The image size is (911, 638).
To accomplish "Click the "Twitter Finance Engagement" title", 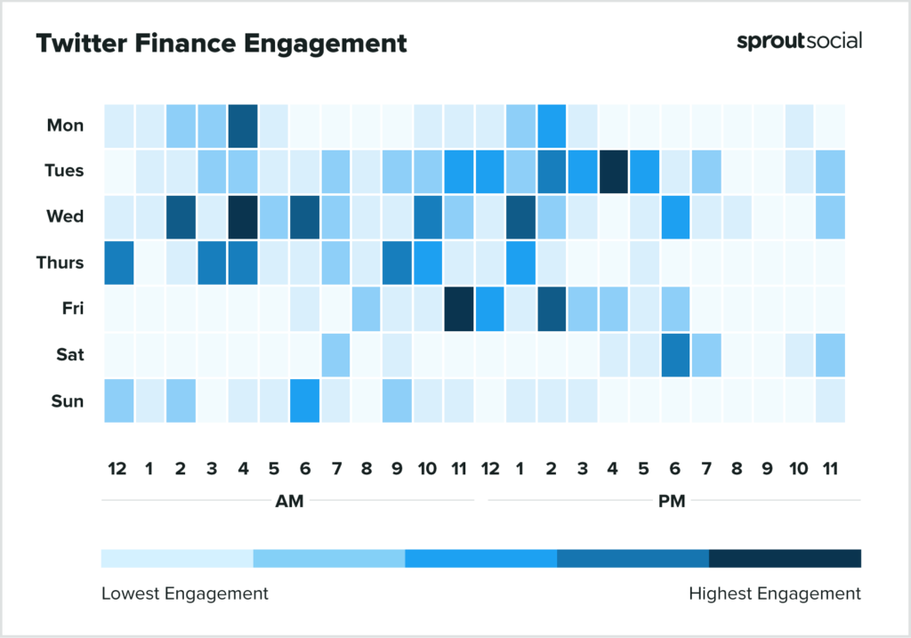I will (222, 43).
